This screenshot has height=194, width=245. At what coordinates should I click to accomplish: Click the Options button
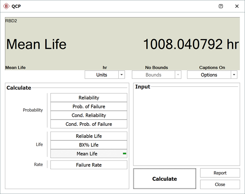point(209,75)
